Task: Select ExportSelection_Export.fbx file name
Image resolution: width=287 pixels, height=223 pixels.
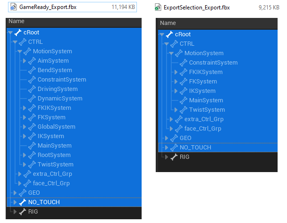Action: (197, 8)
